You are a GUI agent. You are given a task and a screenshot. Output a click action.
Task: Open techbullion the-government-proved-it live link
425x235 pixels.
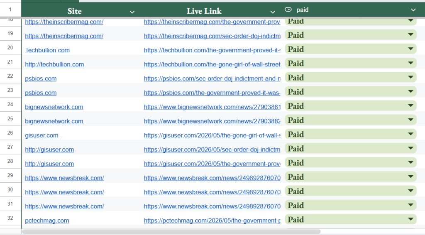pos(212,50)
